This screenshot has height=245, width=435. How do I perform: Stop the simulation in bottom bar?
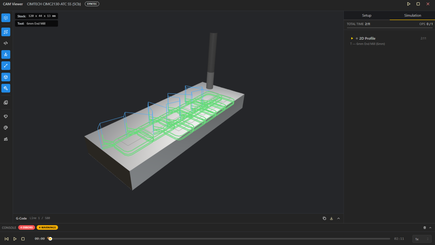23,239
